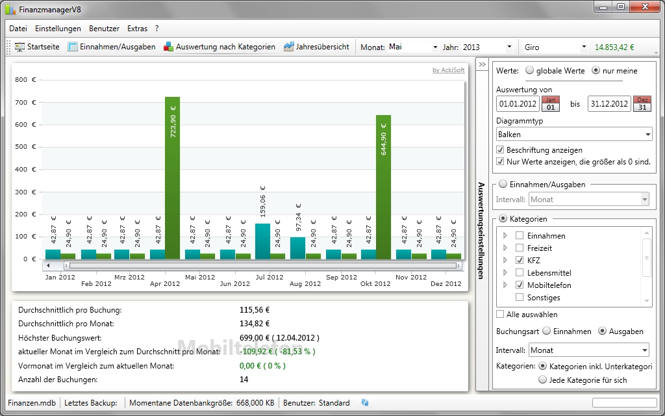
Task: Check the Freizeit category checkbox
Action: [519, 248]
